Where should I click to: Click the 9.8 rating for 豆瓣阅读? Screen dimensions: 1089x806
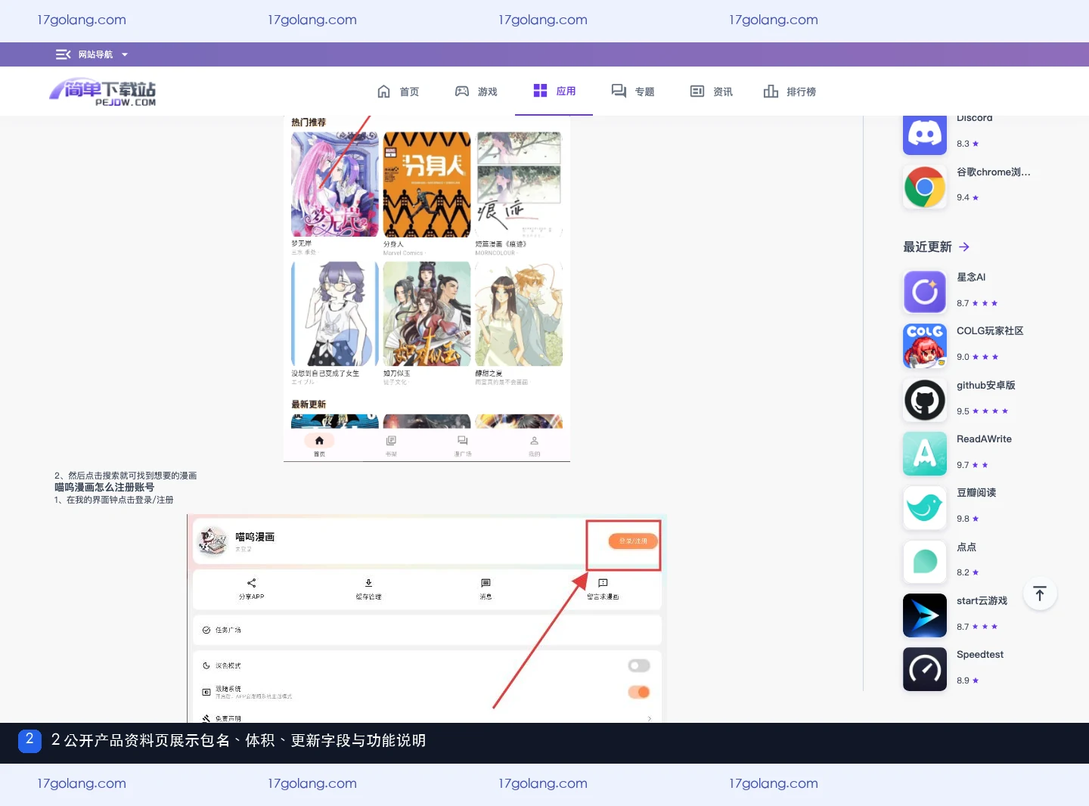967,519
